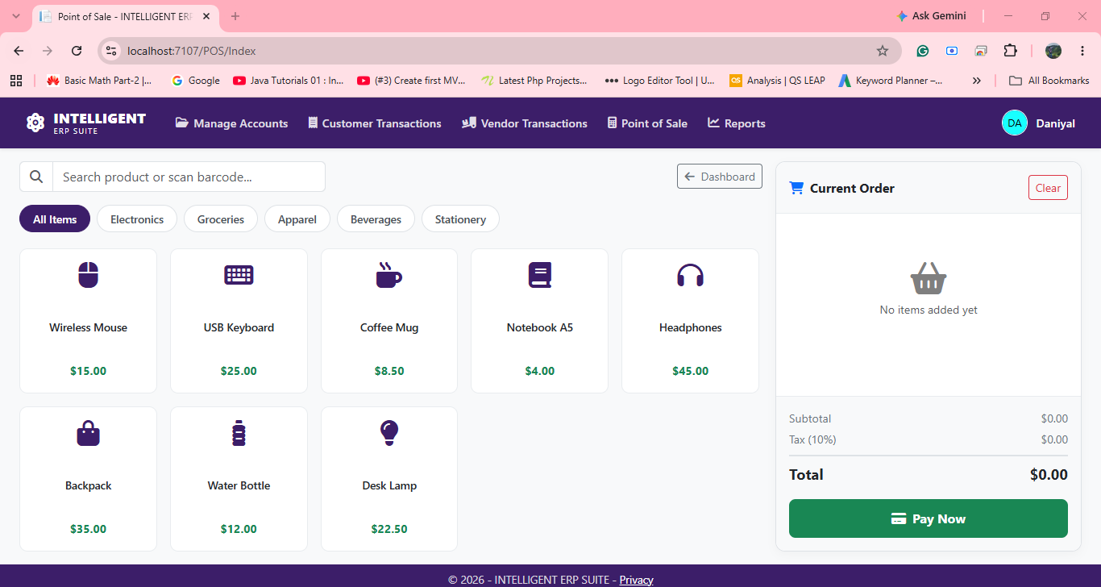Open the bookmarks apps grid icon

click(16, 81)
